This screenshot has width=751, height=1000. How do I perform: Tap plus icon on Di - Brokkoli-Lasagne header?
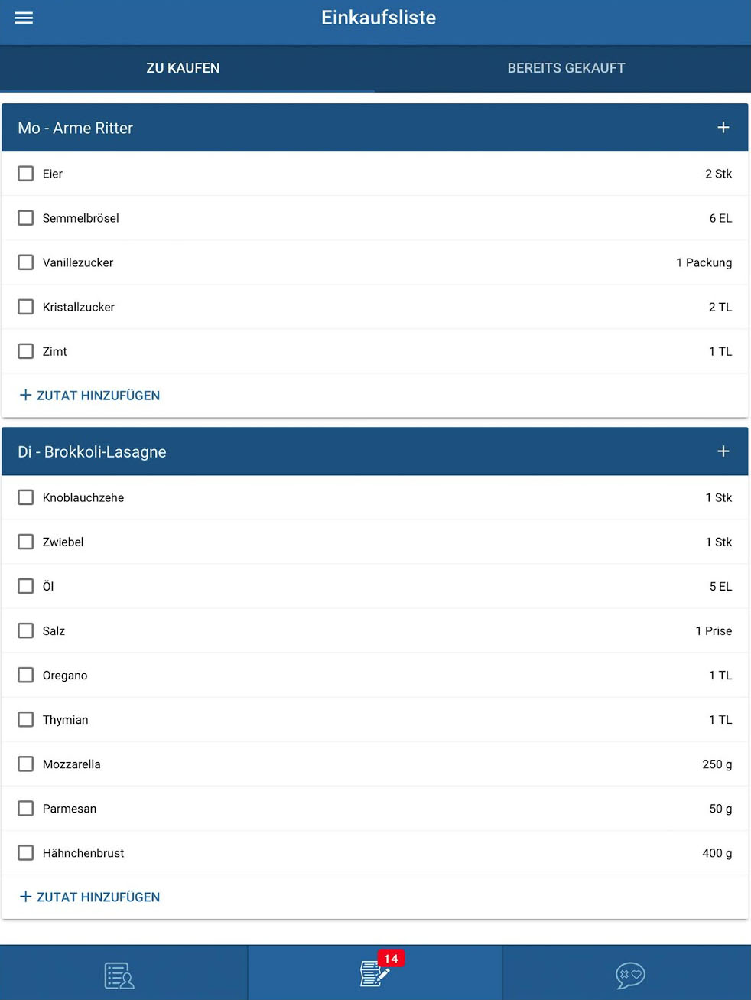pos(723,451)
